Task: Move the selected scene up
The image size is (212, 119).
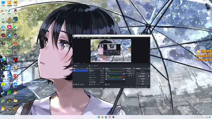Action: click(x=81, y=84)
